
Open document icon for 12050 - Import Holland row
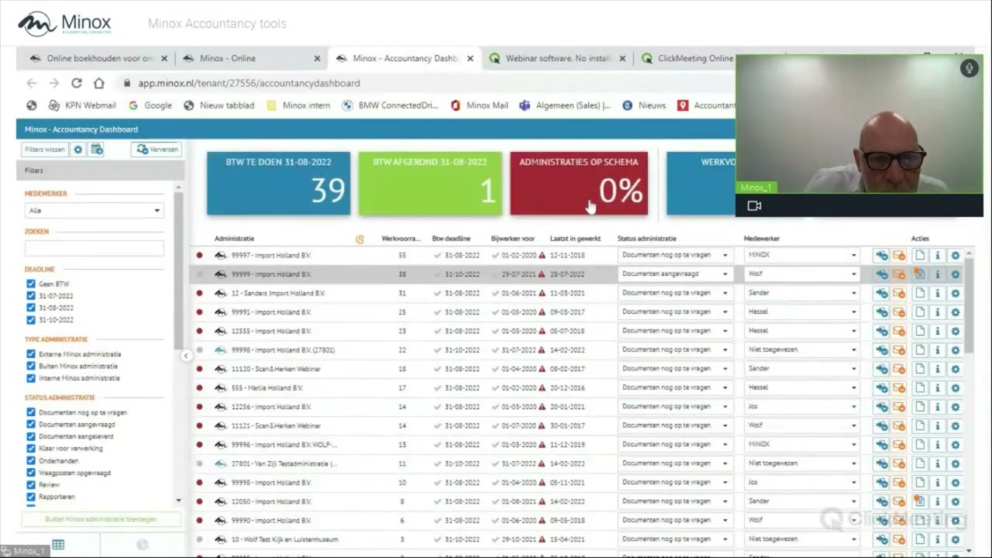click(920, 501)
